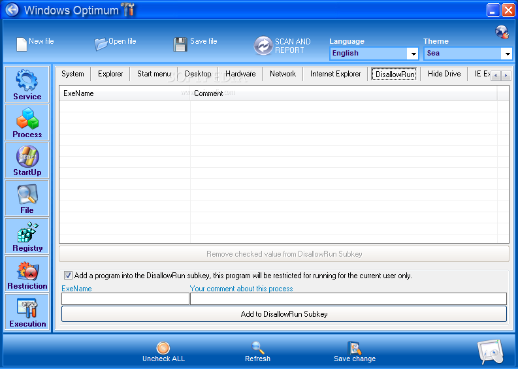Image resolution: width=518 pixels, height=369 pixels.
Task: Switch to the Hide Drive tab
Action: click(444, 74)
